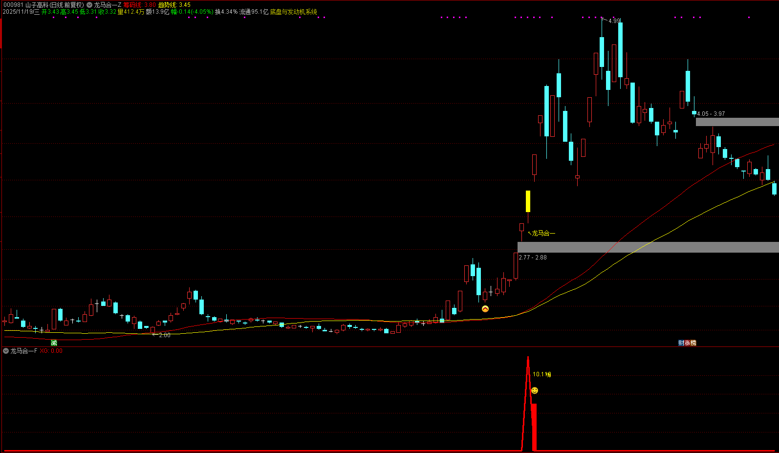The image size is (779, 453).
Task: Open the 龙马合一Z indicator dropdown arrow
Action: (89, 5)
